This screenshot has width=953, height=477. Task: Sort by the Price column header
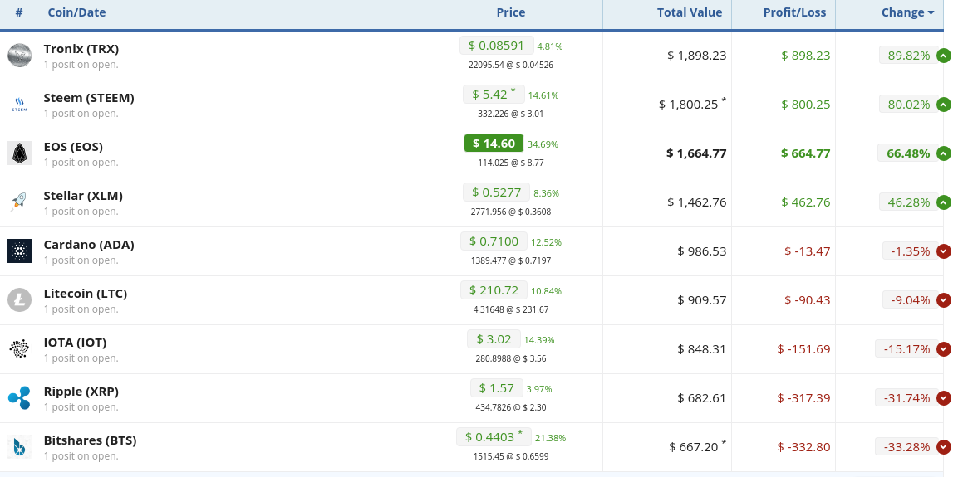tap(510, 12)
